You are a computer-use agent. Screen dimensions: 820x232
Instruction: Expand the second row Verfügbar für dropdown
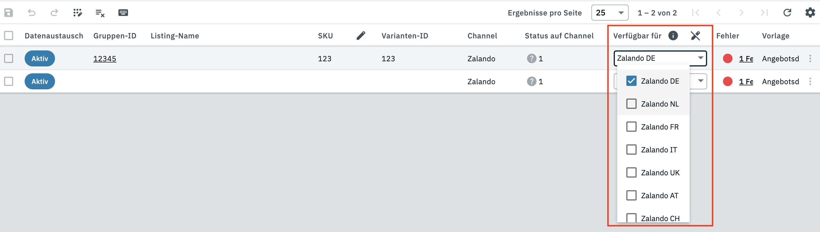coord(700,81)
